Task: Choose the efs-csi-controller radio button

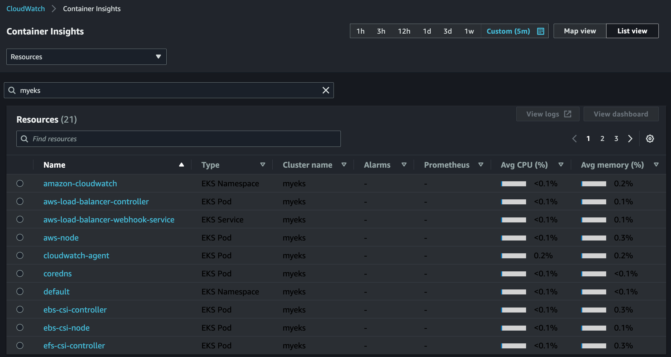Action: (x=20, y=345)
